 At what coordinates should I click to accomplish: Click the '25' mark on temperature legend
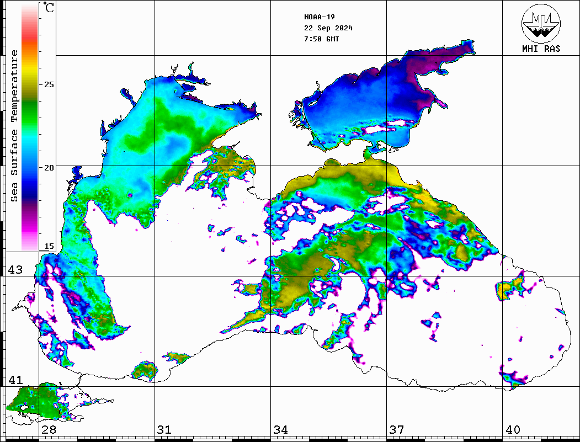[x=49, y=84]
